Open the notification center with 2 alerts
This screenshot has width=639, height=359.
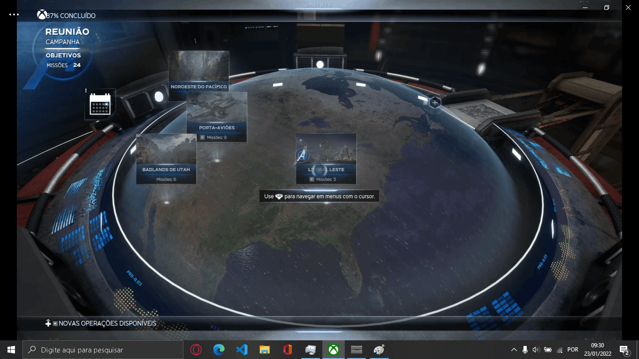(624, 350)
